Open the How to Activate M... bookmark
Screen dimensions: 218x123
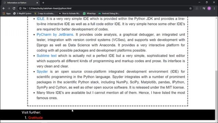point(69,14)
